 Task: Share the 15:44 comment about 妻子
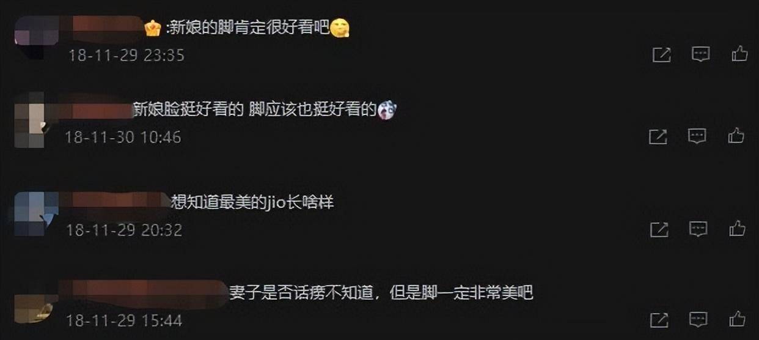[659, 319]
